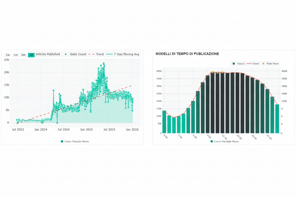Click green swatch in bar chart bottom legend
The height and width of the screenshot is (197, 296).
coord(212,141)
